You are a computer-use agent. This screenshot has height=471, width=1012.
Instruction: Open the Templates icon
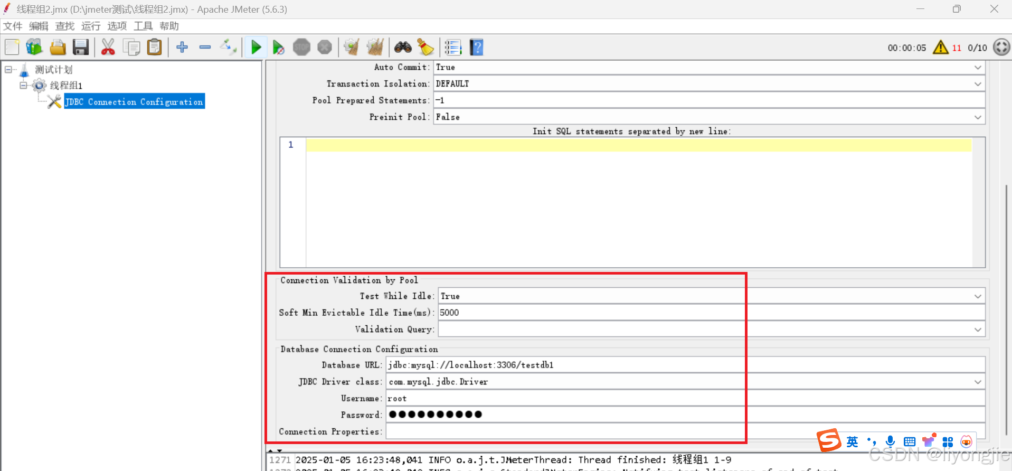[34, 48]
